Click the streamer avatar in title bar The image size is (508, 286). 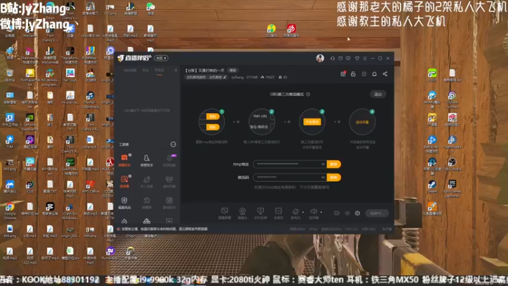[x=320, y=58]
